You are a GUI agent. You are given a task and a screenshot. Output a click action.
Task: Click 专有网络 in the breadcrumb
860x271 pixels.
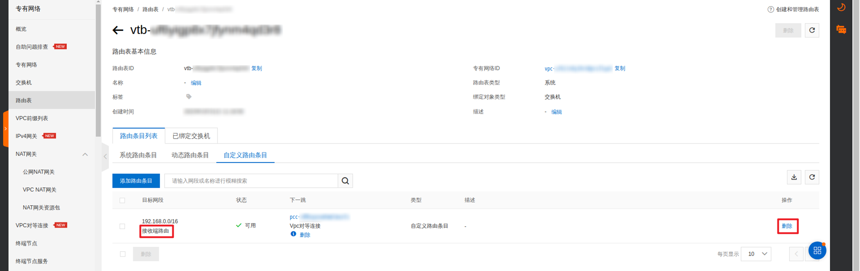click(x=123, y=9)
